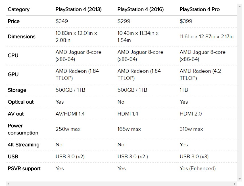
Task: Click the PlayStation 4 Pro column header
Action: (199, 9)
